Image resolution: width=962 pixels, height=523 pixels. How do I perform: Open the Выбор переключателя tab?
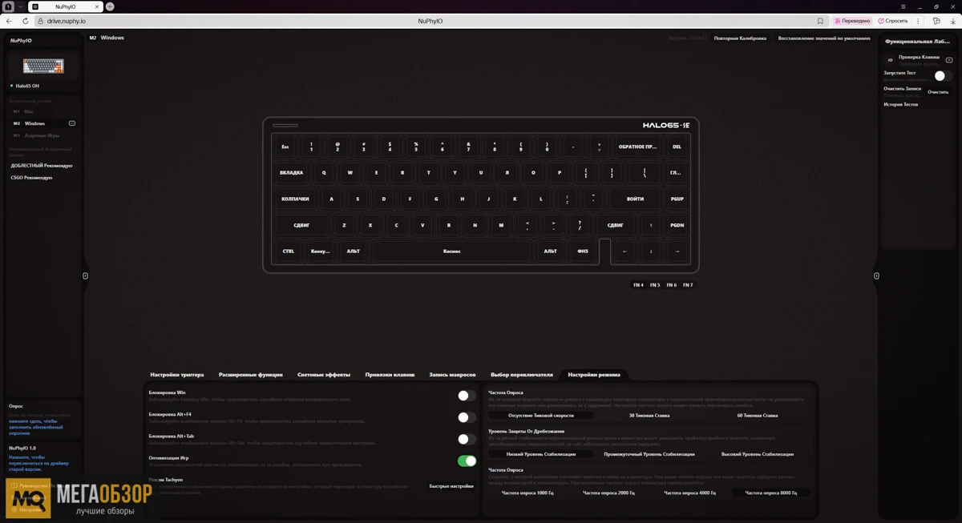tap(522, 375)
